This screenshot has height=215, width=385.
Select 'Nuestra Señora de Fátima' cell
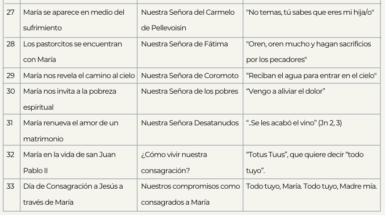[x=184, y=44]
